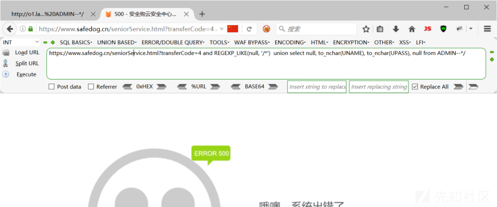
Task: Click the Execute play icon
Action: [x=6, y=74]
